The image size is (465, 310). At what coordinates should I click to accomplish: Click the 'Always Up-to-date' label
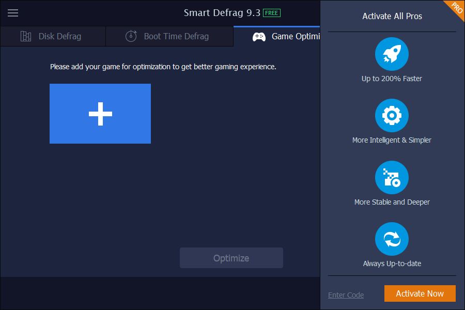coord(392,263)
